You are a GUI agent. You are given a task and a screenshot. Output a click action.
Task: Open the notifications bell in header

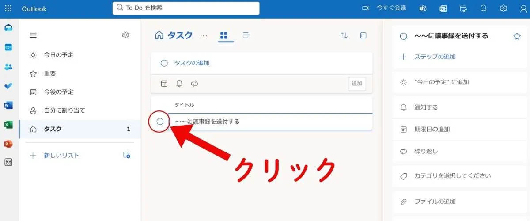click(x=483, y=8)
